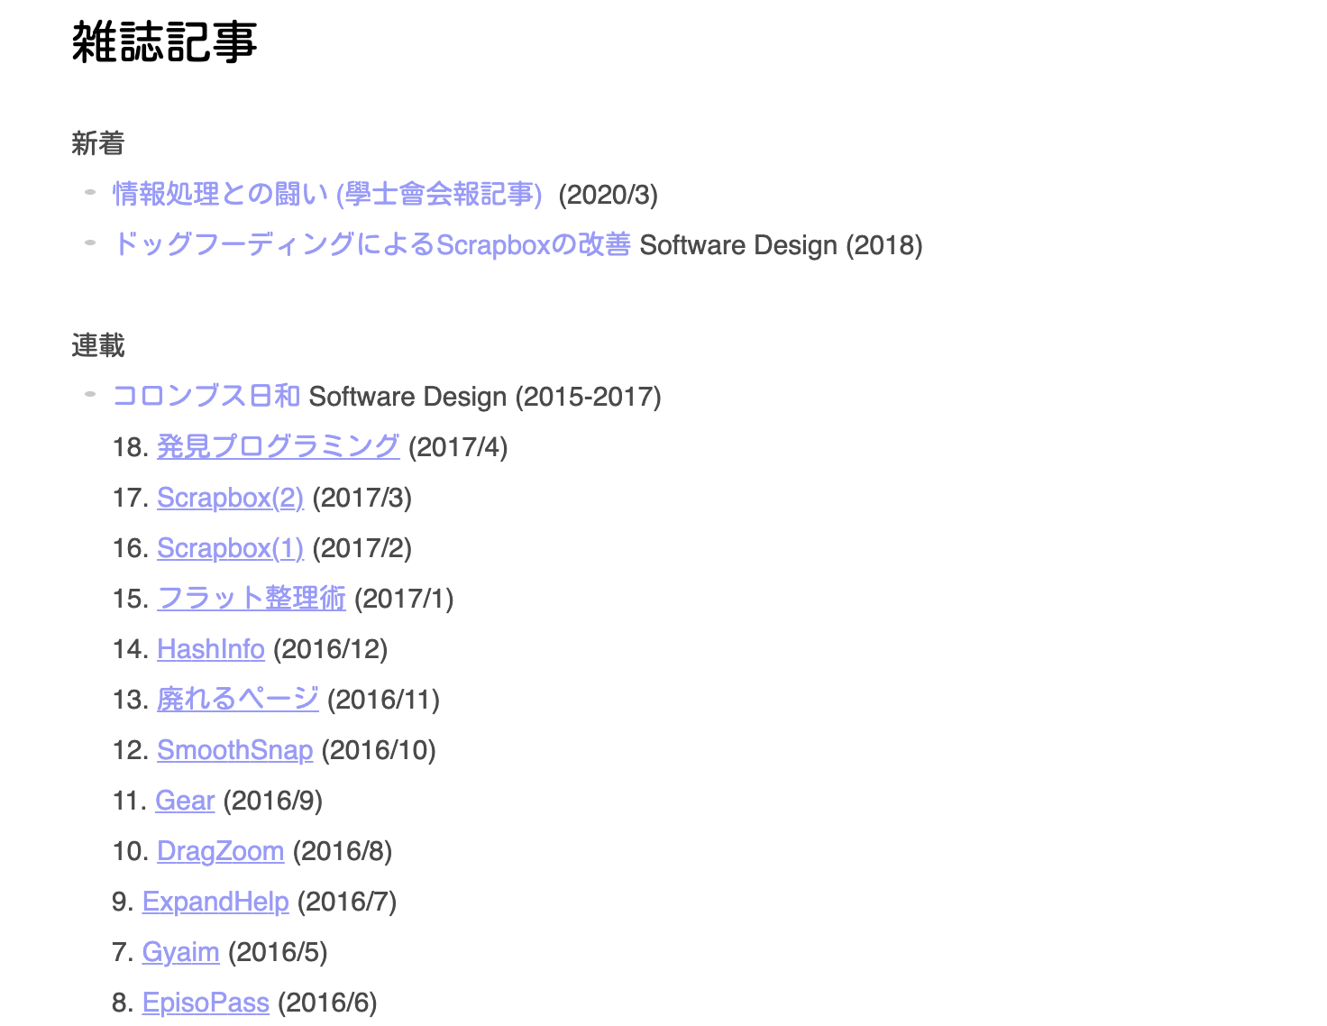Image resolution: width=1327 pixels, height=1026 pixels.
Task: Click the number 11. before Gear
Action: [130, 801]
